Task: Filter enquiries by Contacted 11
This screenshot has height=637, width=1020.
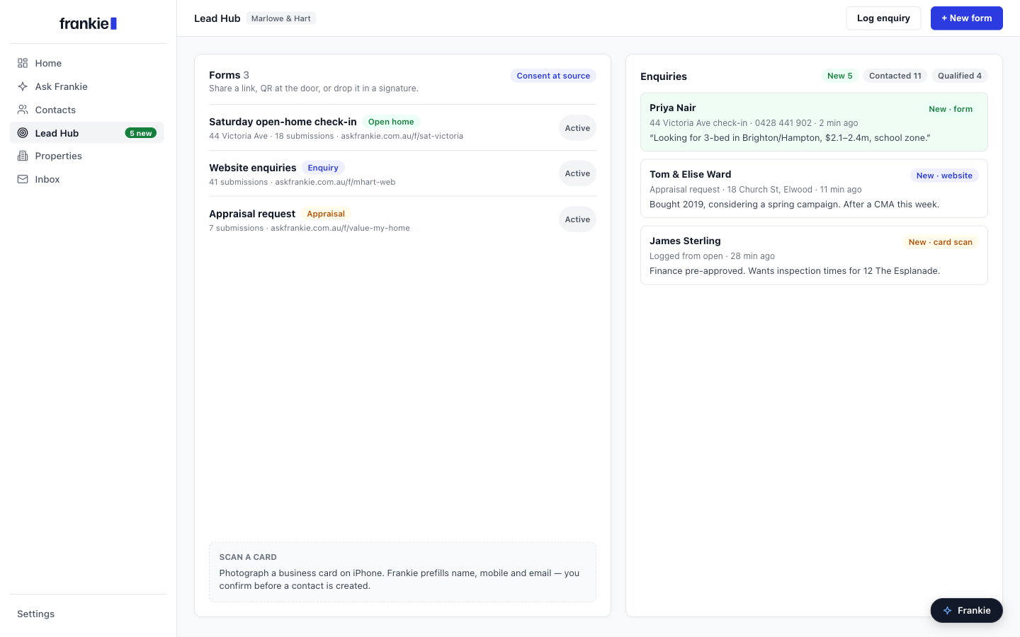Action: tap(895, 76)
